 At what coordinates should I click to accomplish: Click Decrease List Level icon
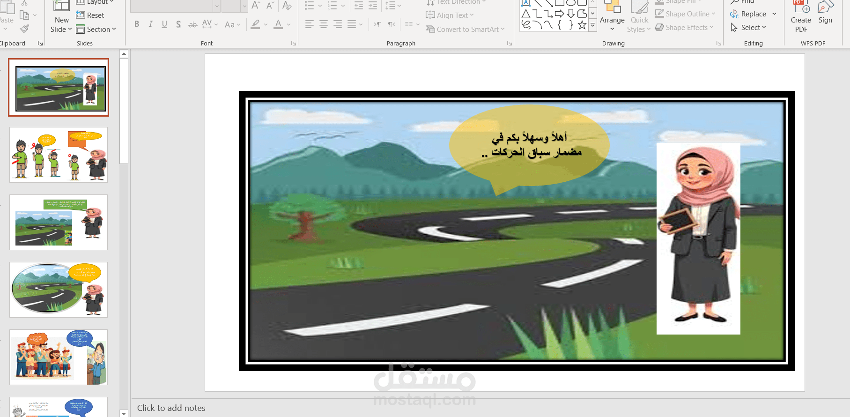(x=359, y=6)
